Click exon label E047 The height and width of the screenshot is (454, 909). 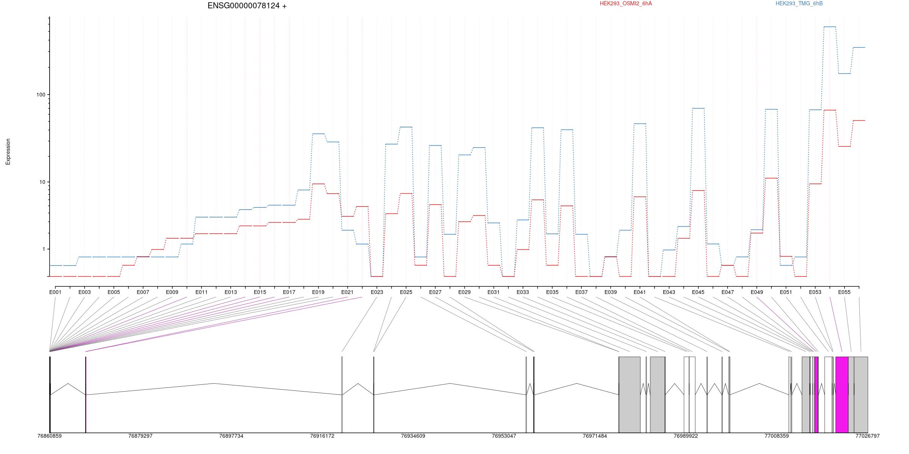728,292
